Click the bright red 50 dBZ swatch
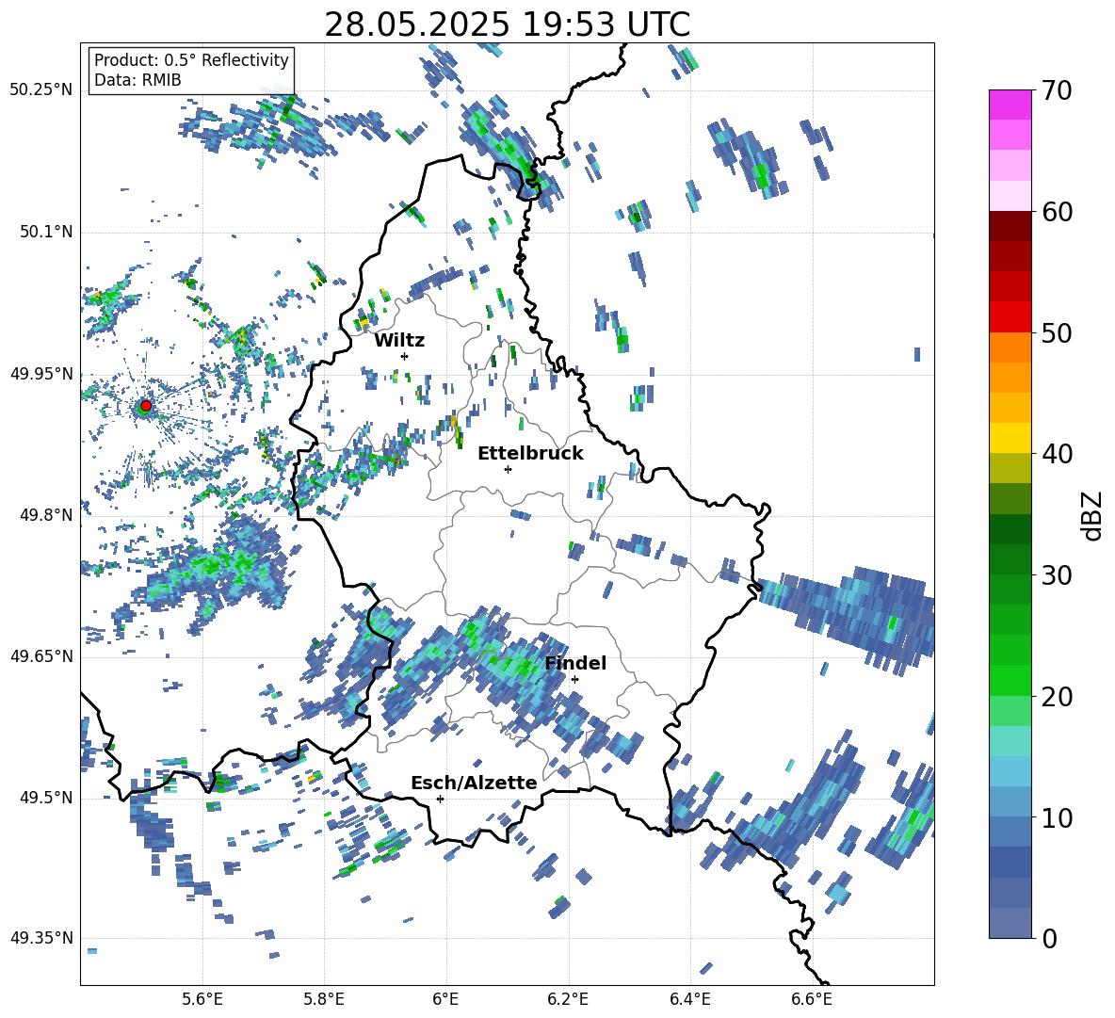Image resolution: width=1115 pixels, height=1018 pixels. coord(1010,317)
